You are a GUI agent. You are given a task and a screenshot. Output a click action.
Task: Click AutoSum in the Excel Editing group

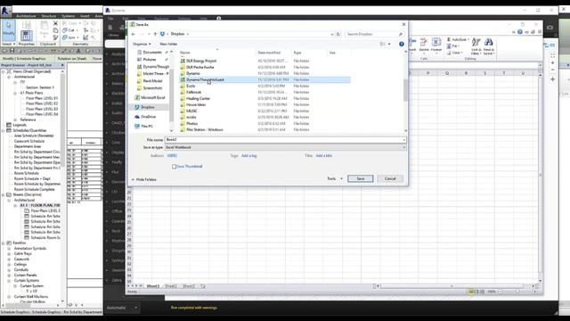[458, 39]
